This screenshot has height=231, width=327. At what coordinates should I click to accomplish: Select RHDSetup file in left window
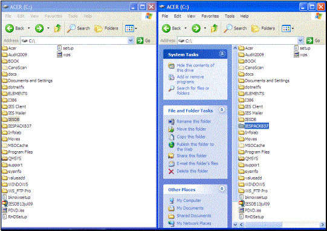coord(15,217)
